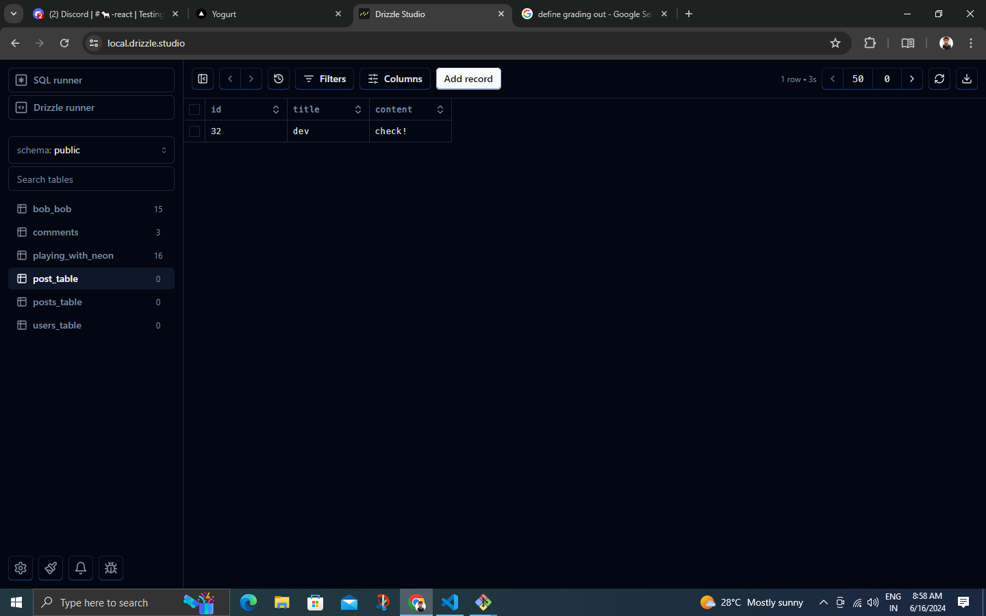Open the debug bug icon
The image size is (986, 616).
(x=111, y=568)
